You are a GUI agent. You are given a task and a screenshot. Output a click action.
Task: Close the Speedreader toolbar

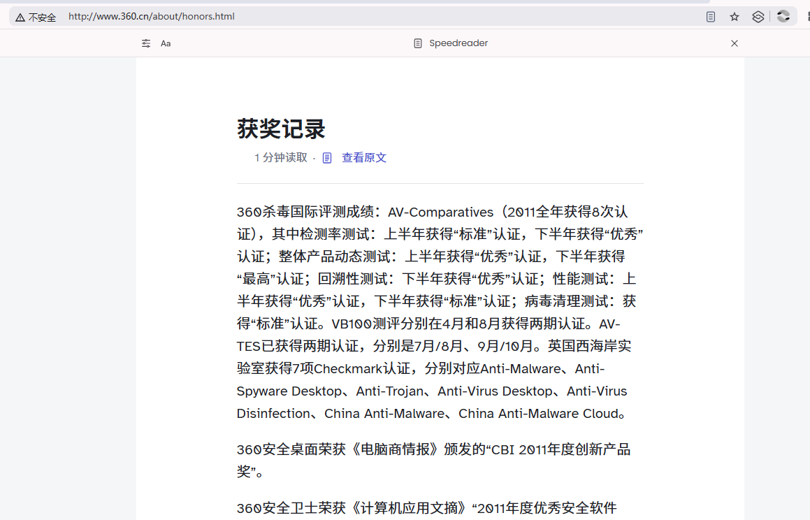click(x=734, y=43)
